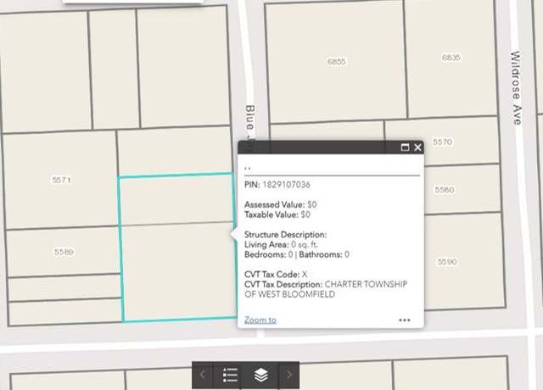Open the layers stack widget
Viewport: 543px width, 390px height.
click(x=261, y=375)
